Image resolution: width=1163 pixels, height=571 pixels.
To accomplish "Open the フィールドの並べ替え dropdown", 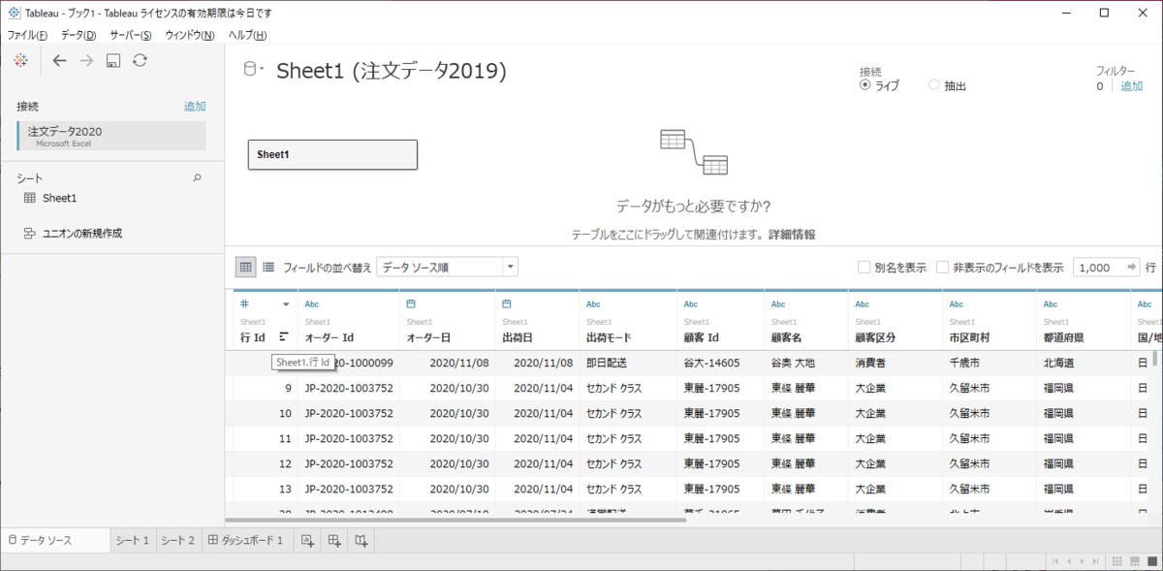I will 447,267.
